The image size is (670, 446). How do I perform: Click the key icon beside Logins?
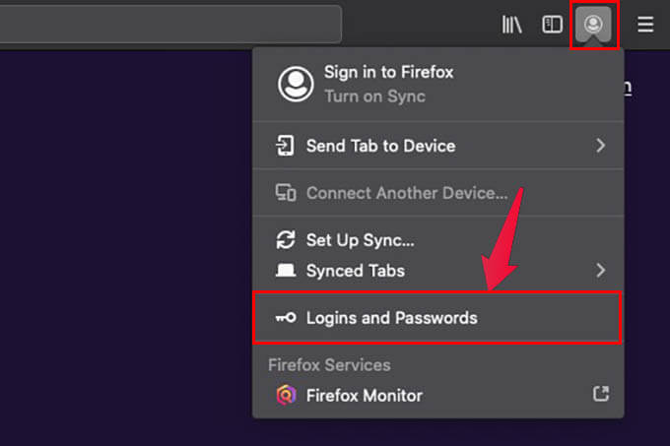tap(287, 318)
